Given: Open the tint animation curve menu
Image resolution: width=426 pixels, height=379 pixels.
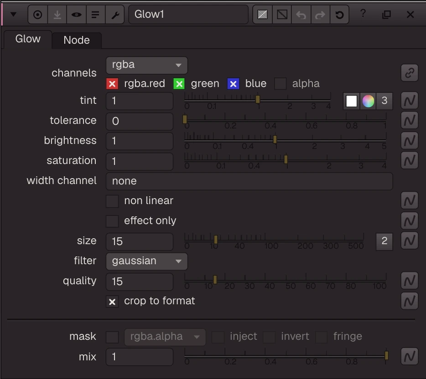Looking at the screenshot, I should [x=410, y=100].
